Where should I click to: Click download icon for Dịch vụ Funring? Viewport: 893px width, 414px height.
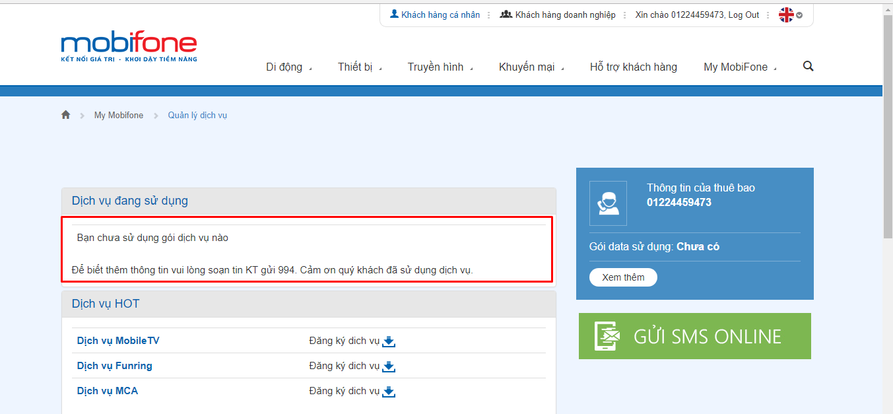coord(389,366)
